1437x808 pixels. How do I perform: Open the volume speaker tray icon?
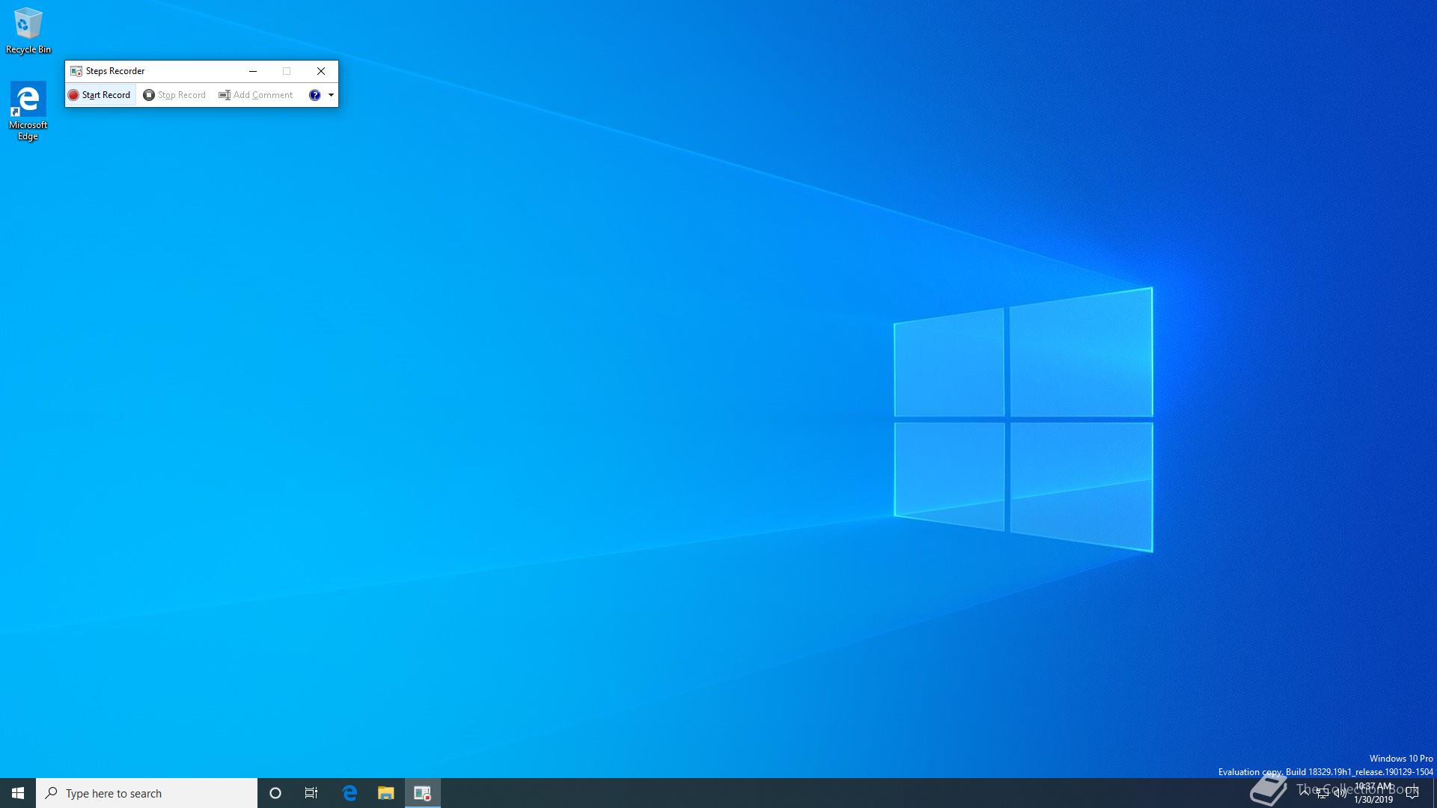click(1340, 793)
